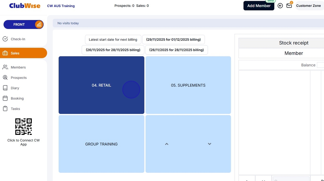324x181 pixels.
Task: Click the Check-In checkmark icon
Action: [x=5, y=39]
